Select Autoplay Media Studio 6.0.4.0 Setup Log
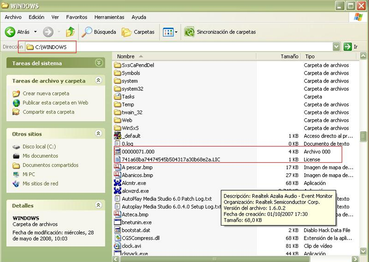Screen dimensions: 369x262 171,207
